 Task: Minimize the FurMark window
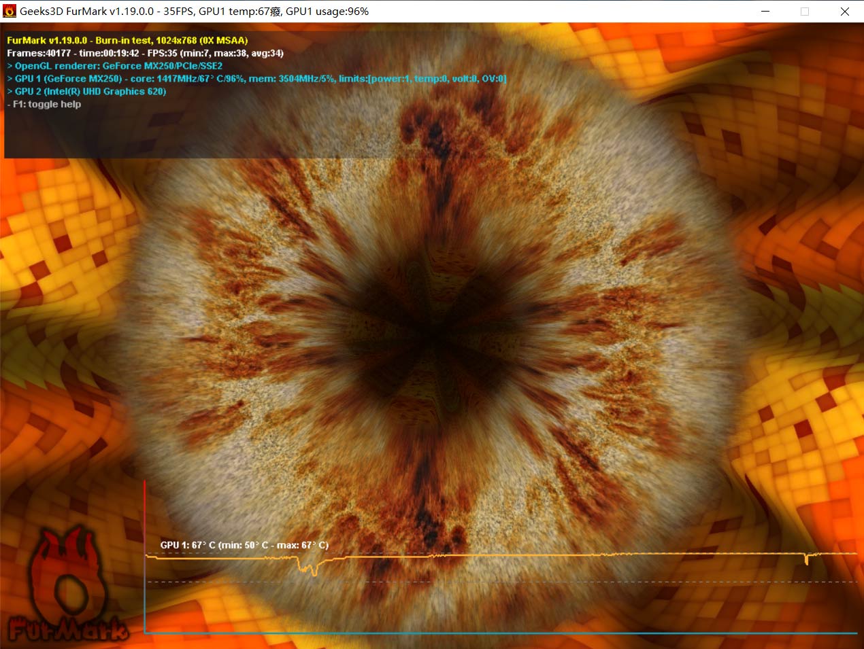point(765,12)
